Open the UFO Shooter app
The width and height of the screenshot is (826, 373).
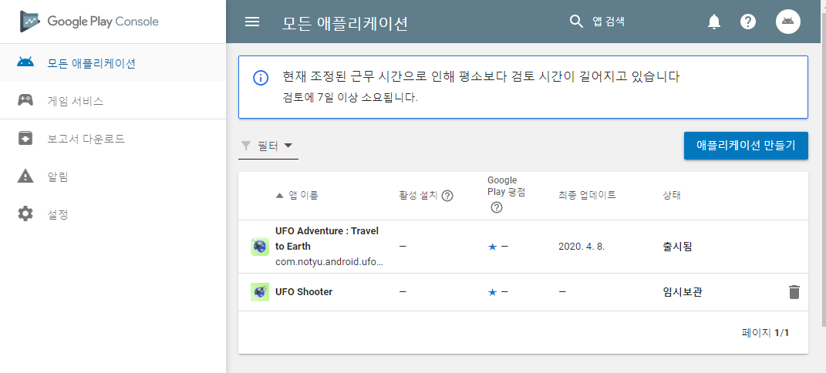[x=304, y=291]
